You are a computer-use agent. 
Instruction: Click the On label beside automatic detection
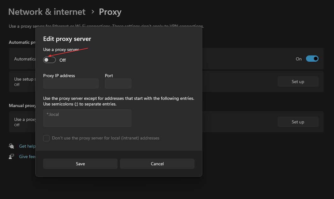click(299, 59)
